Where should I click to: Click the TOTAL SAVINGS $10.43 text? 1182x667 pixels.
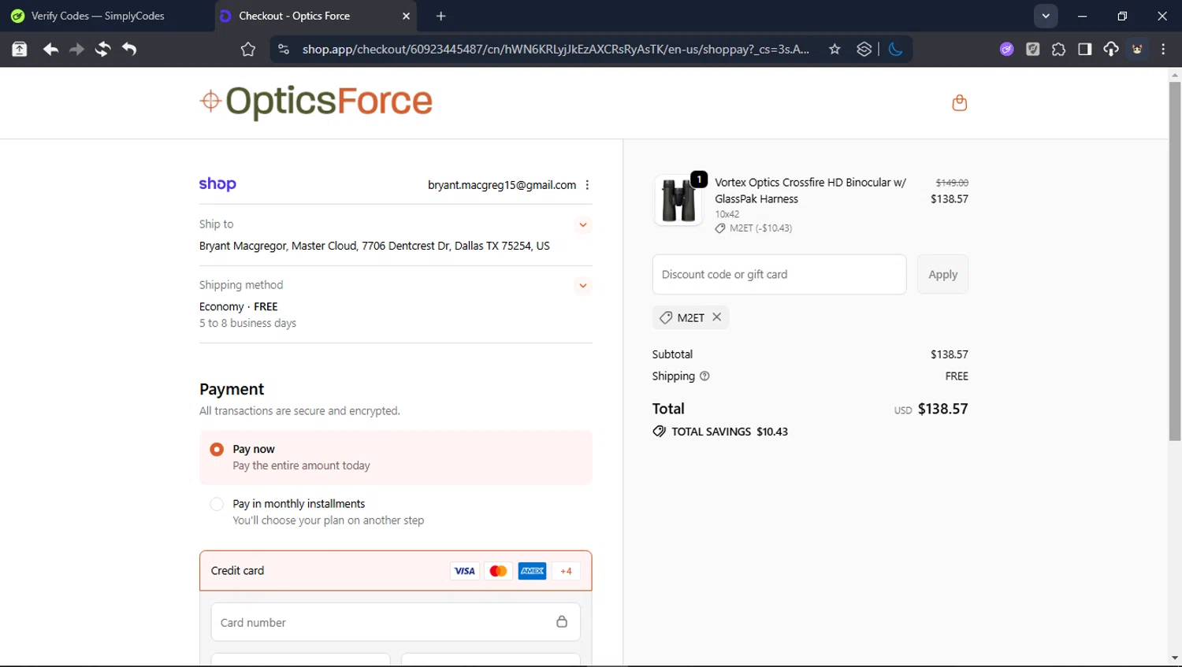tap(730, 432)
